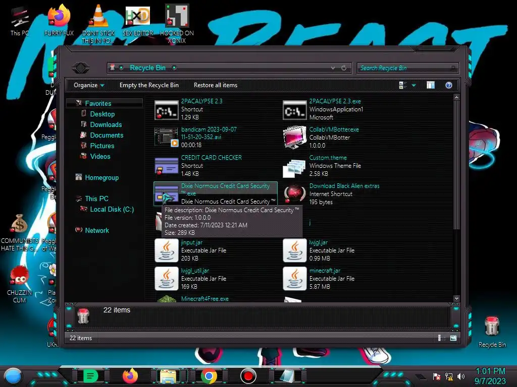Click the scrollbar up arrow
This screenshot has width=517, height=387.
click(456, 97)
